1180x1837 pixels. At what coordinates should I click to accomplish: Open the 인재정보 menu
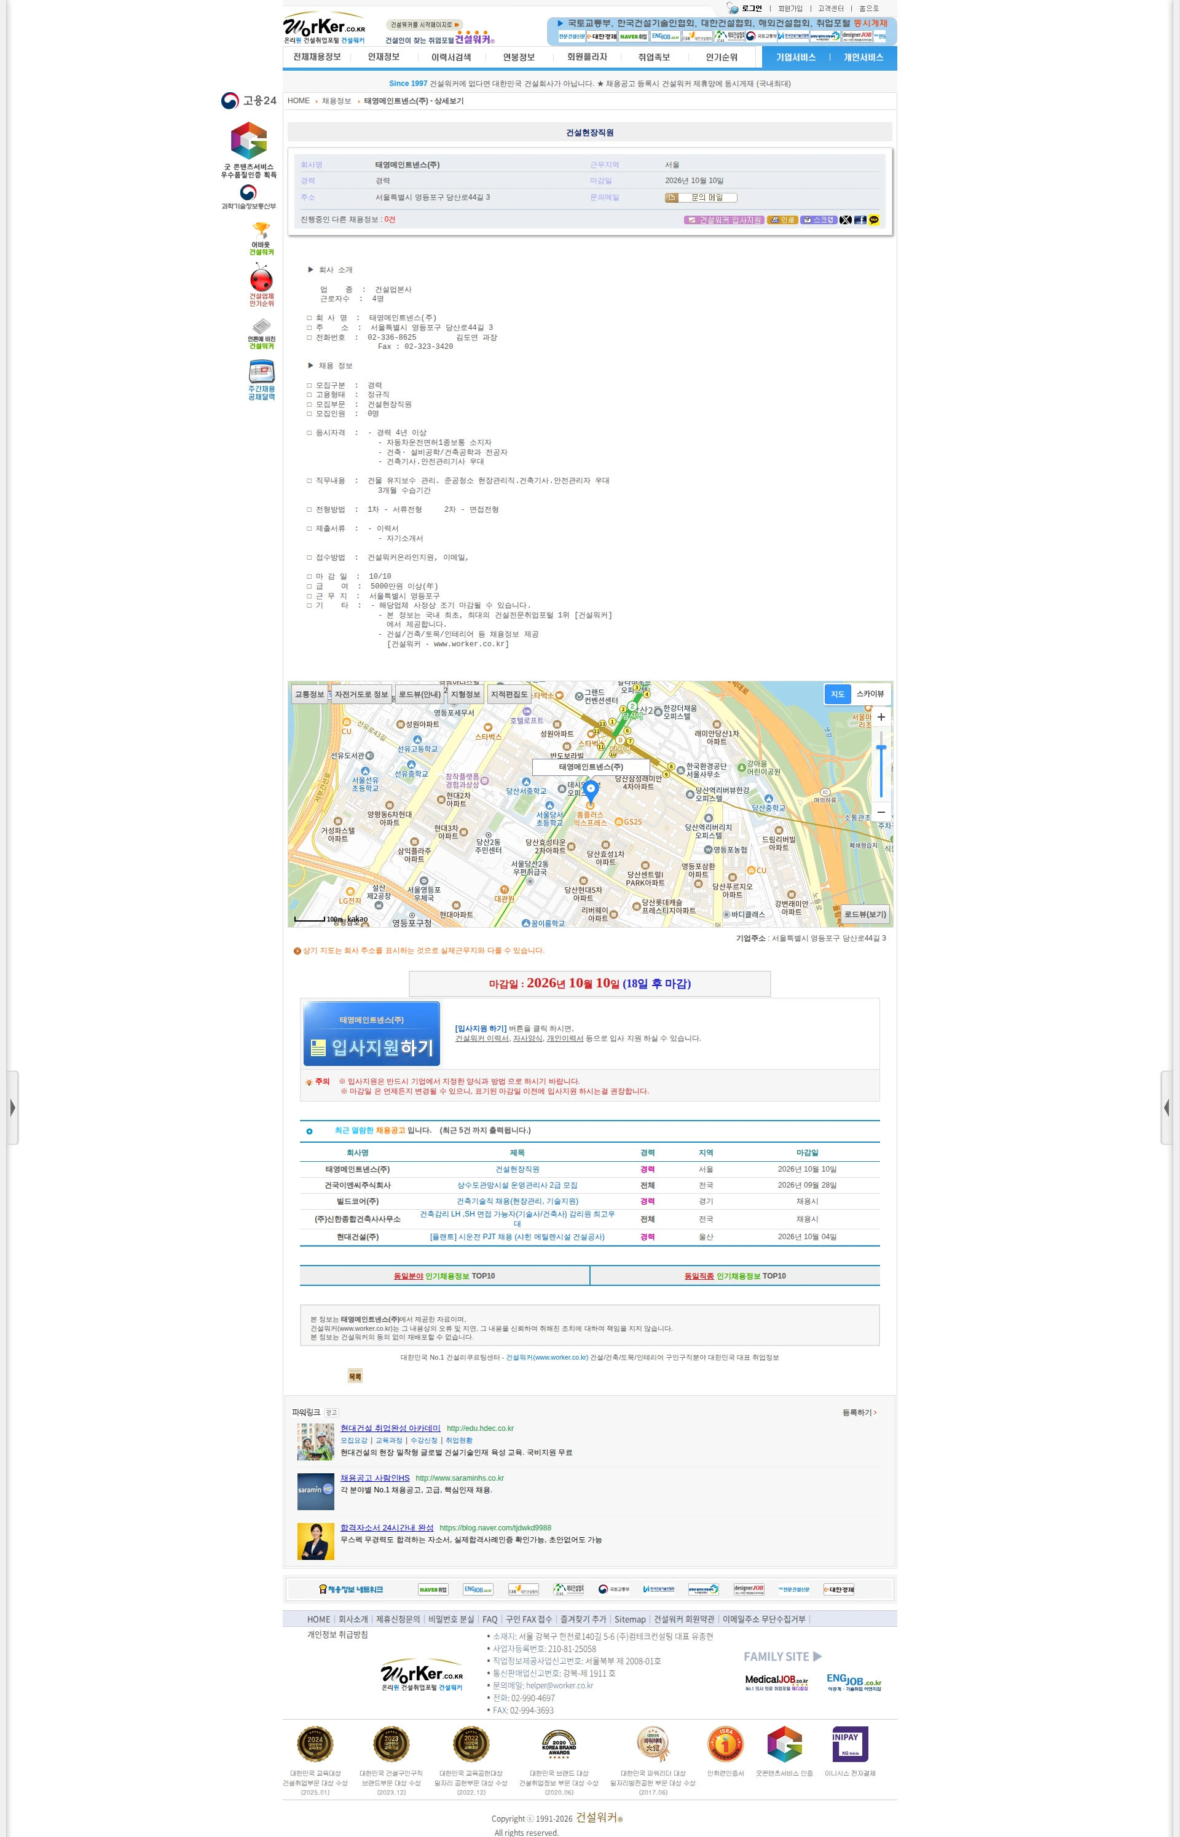[x=383, y=57]
